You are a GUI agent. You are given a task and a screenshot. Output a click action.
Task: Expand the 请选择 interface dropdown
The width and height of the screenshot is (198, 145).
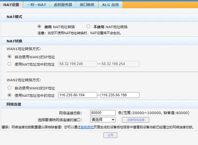(x=103, y=120)
